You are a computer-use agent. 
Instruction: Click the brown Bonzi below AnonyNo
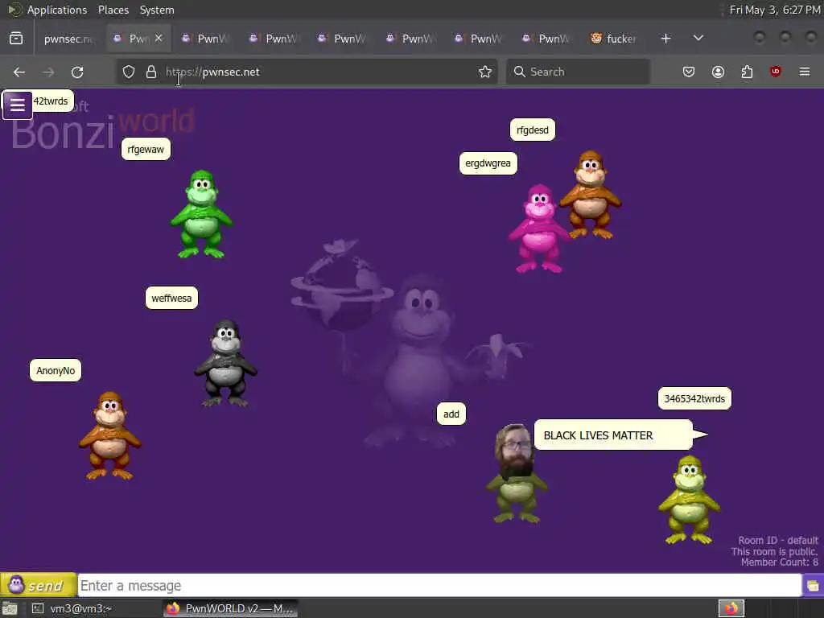pyautogui.click(x=109, y=435)
